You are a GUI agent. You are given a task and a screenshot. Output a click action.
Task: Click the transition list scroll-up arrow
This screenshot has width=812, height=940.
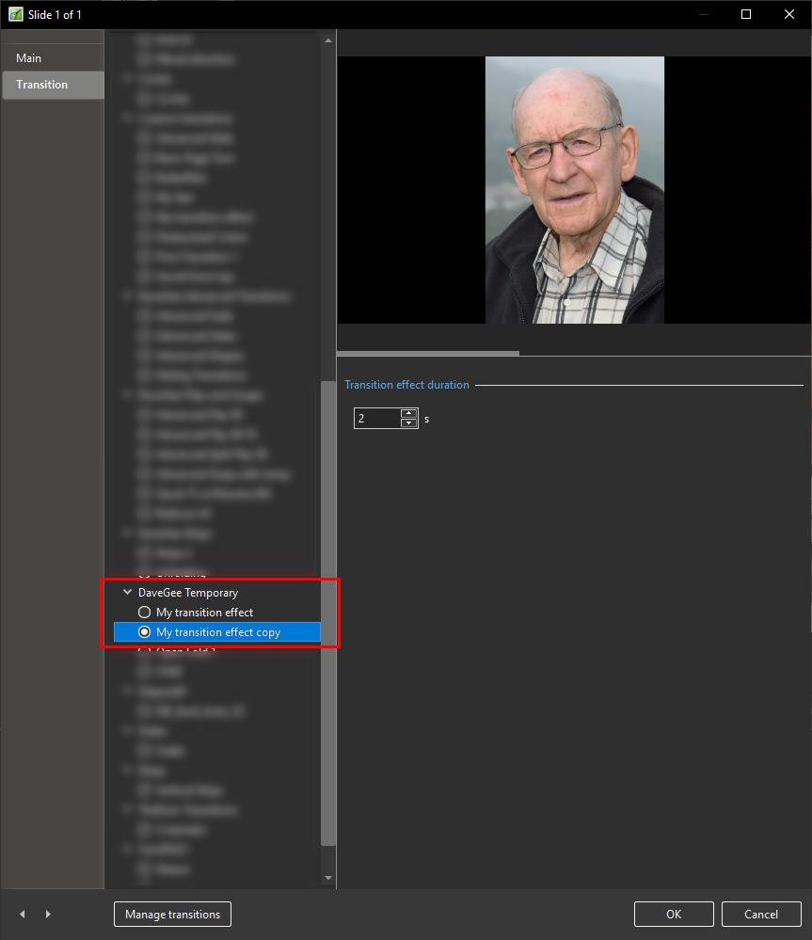(327, 40)
